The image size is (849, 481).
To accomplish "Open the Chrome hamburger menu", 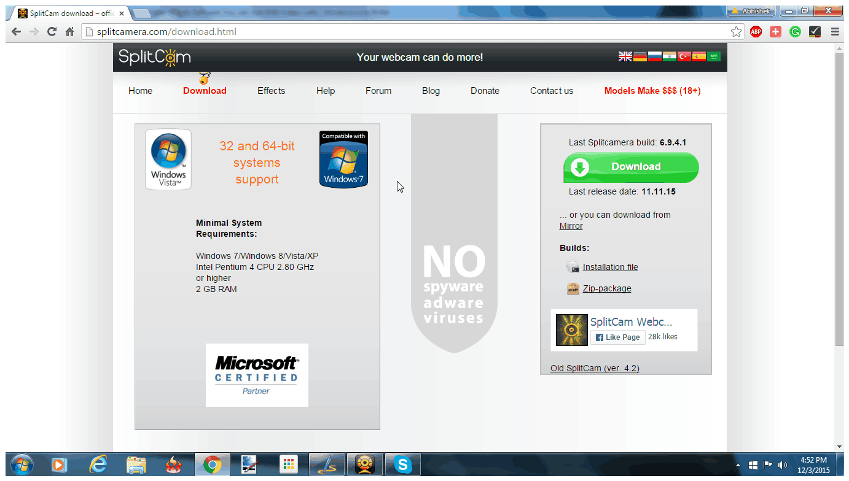I will (835, 32).
